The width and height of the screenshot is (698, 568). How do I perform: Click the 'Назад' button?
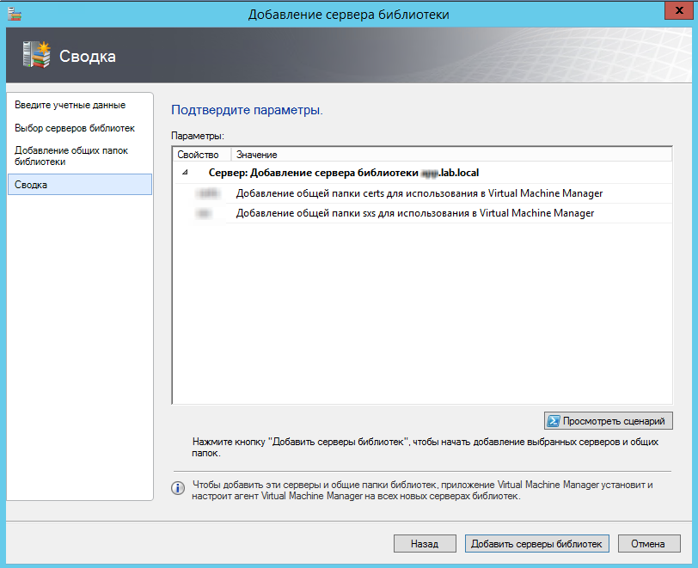[x=424, y=544]
